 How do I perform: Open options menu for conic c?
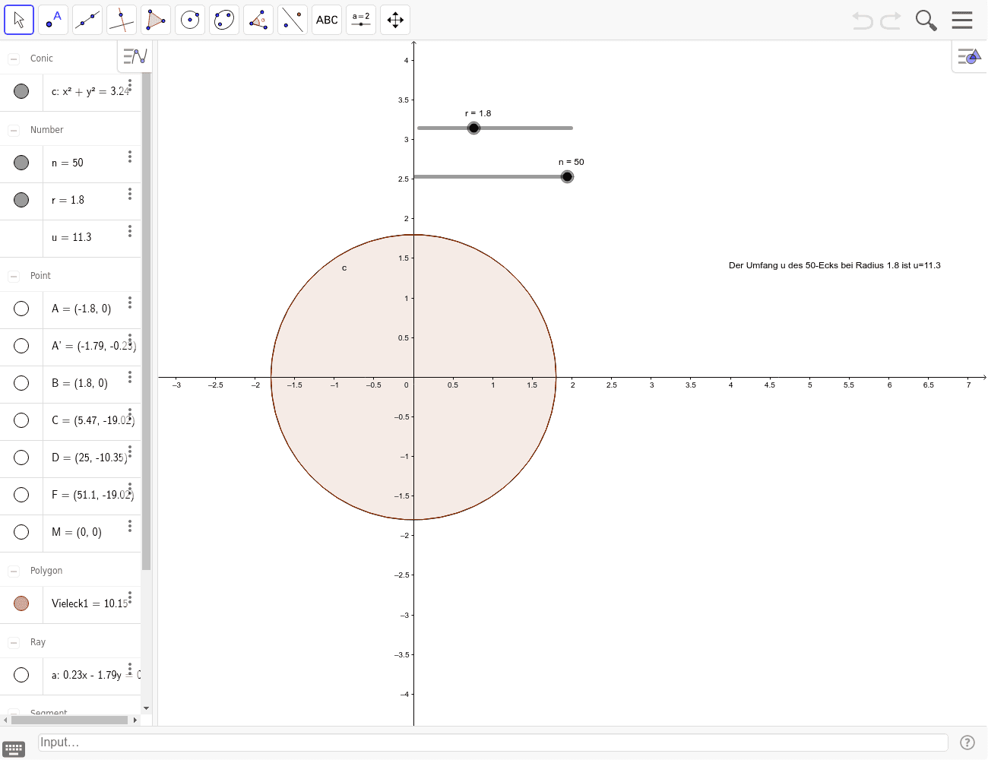tap(130, 84)
